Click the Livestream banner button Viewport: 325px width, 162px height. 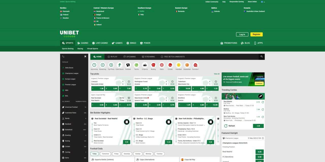[259, 83]
